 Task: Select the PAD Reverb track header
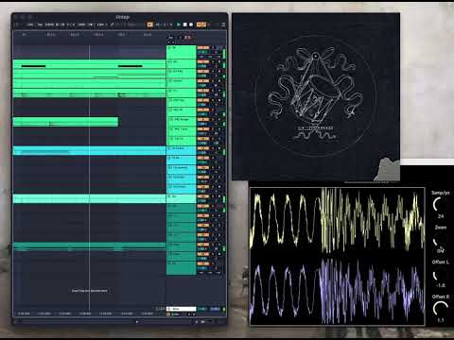tap(182, 122)
